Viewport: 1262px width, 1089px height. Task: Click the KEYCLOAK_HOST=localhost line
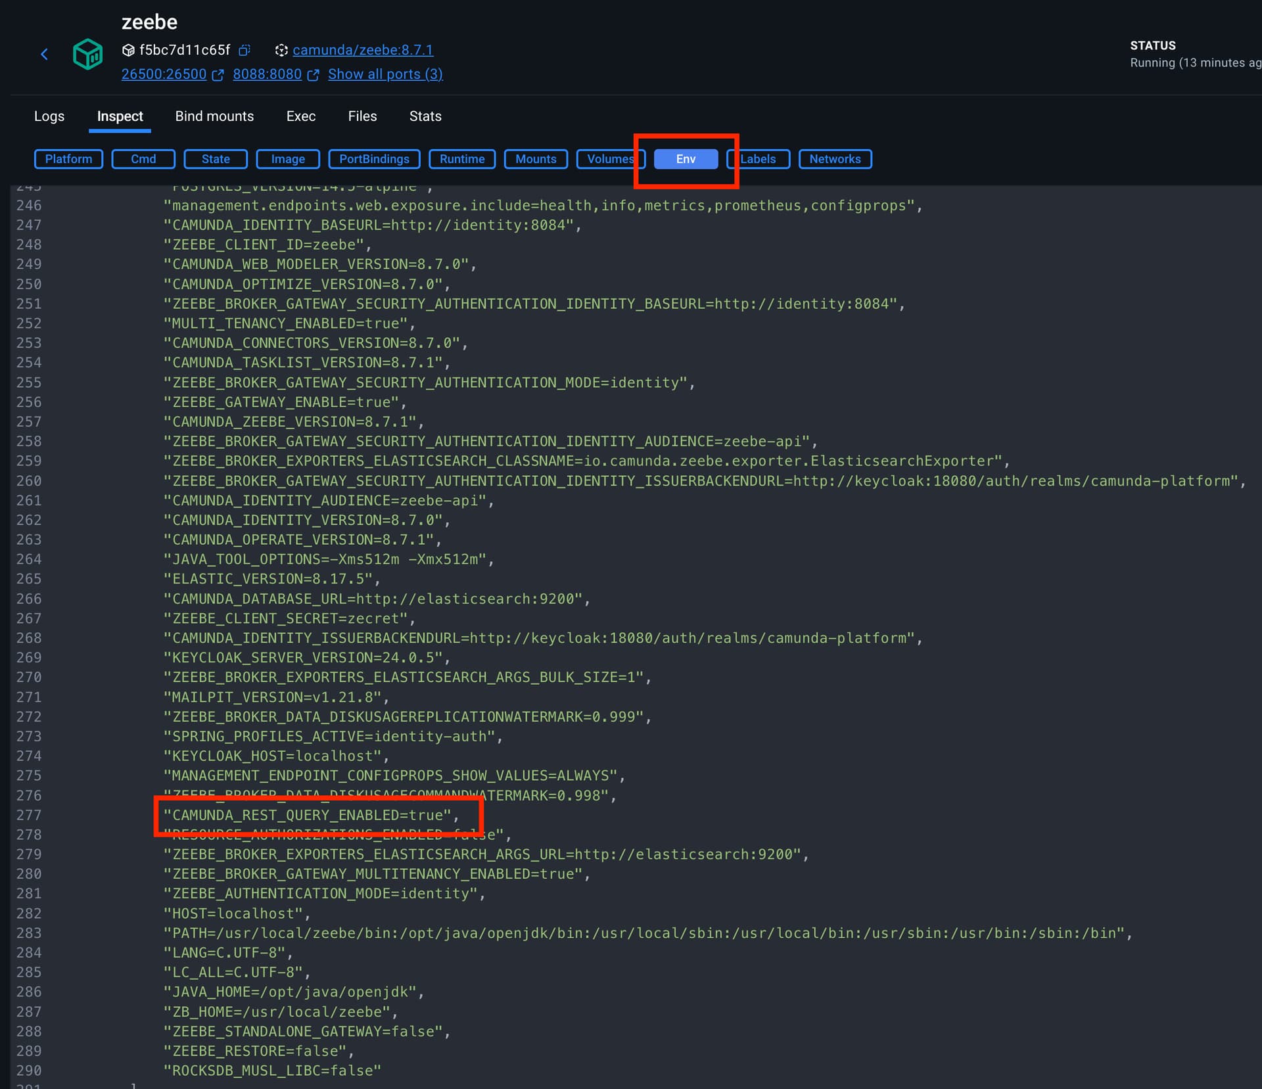(x=276, y=756)
